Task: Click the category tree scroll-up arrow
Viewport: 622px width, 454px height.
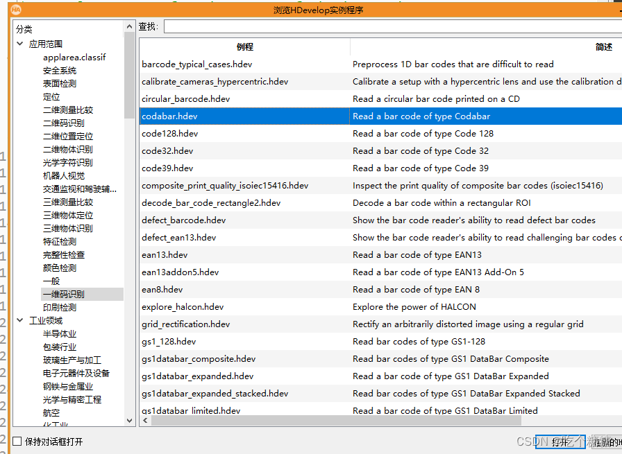Action: click(x=129, y=26)
